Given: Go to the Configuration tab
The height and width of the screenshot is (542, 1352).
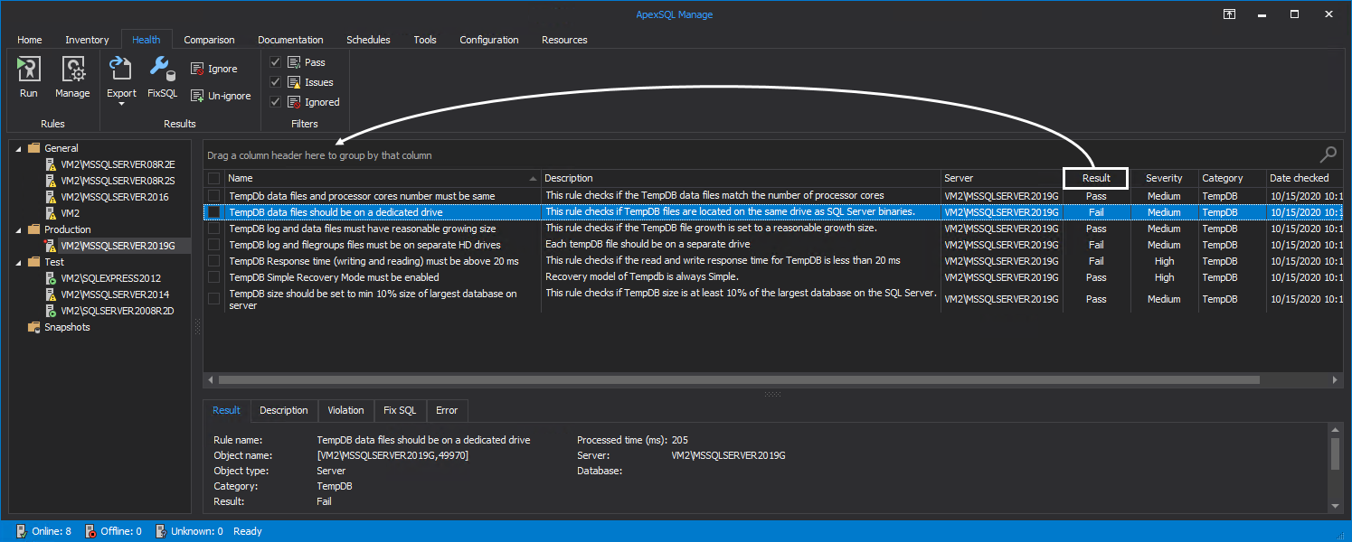Looking at the screenshot, I should [x=489, y=40].
